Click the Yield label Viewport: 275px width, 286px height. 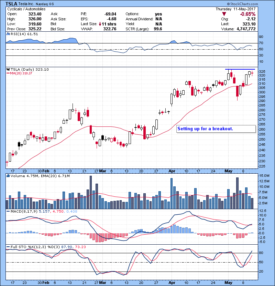[130, 24]
